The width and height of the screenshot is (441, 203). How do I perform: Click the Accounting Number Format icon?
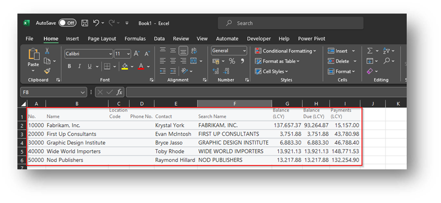[216, 61]
